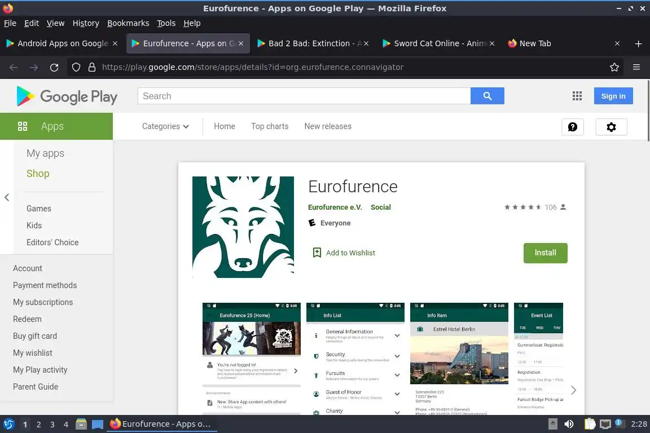Select Games in sidebar

(x=39, y=209)
